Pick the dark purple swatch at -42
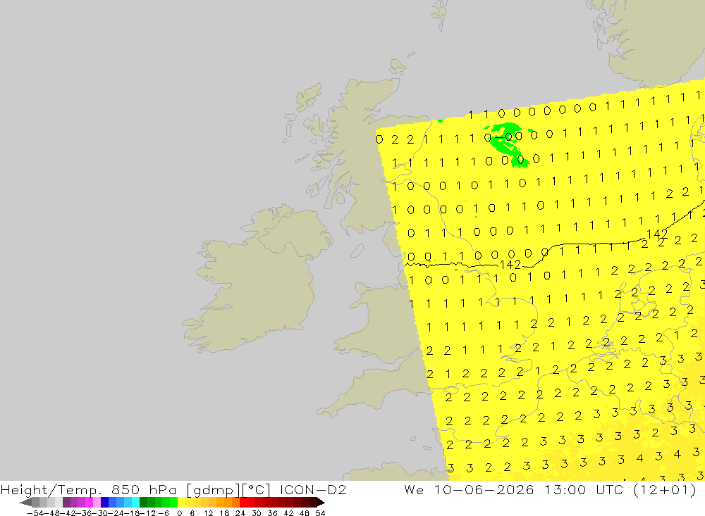This screenshot has width=705, height=516. (x=66, y=502)
